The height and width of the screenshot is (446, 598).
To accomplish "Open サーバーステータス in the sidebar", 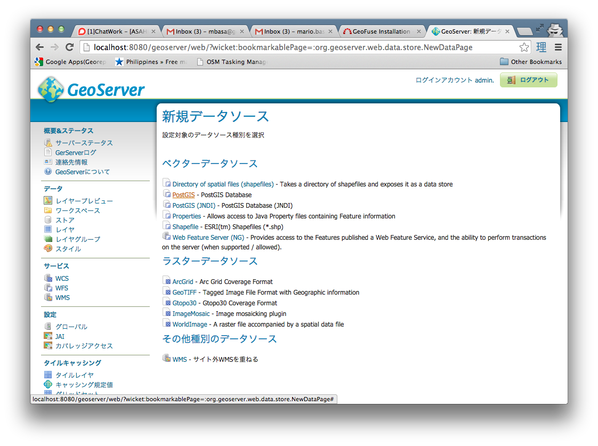I will [84, 143].
